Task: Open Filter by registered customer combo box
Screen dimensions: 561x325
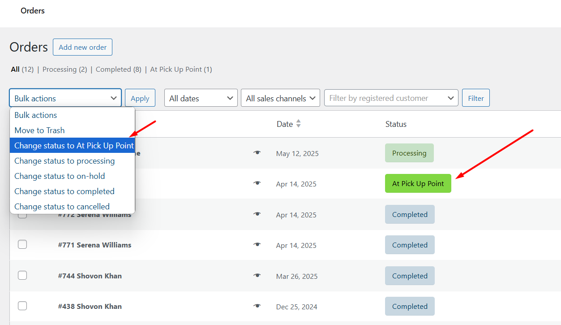Action: [391, 98]
